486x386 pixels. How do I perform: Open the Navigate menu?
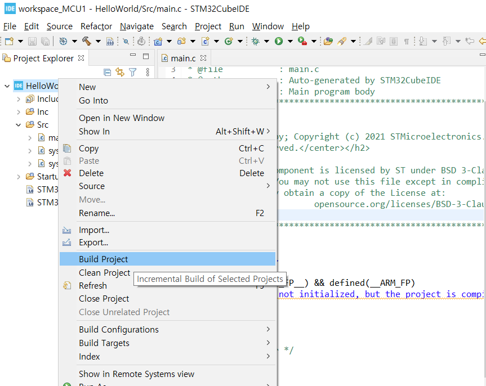click(137, 26)
